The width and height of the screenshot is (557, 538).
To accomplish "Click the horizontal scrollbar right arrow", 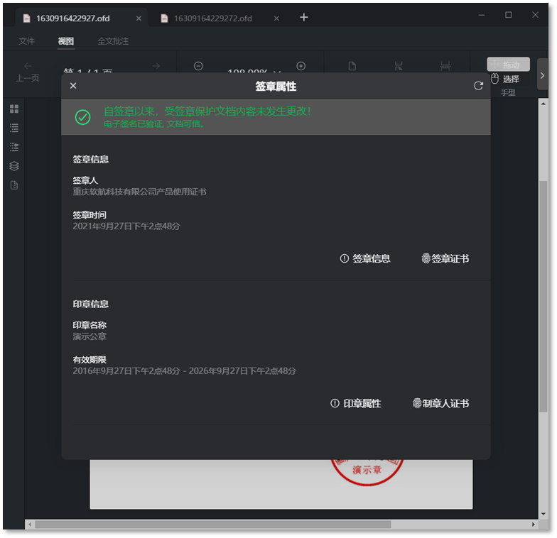I will [533, 524].
